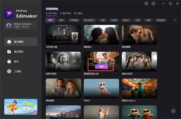Screen dimensions: 181x119
Task: Click the house icon beside 建立專案
Action: [9, 42]
